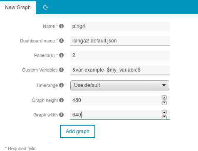Click the 'Required field' note text

(22, 149)
